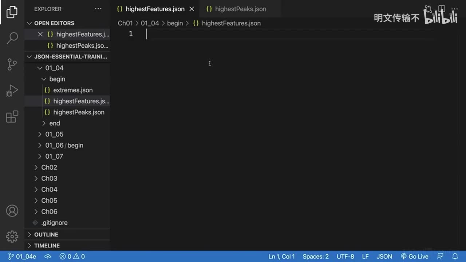Click the Explorer more actions ellipsis

click(x=98, y=9)
